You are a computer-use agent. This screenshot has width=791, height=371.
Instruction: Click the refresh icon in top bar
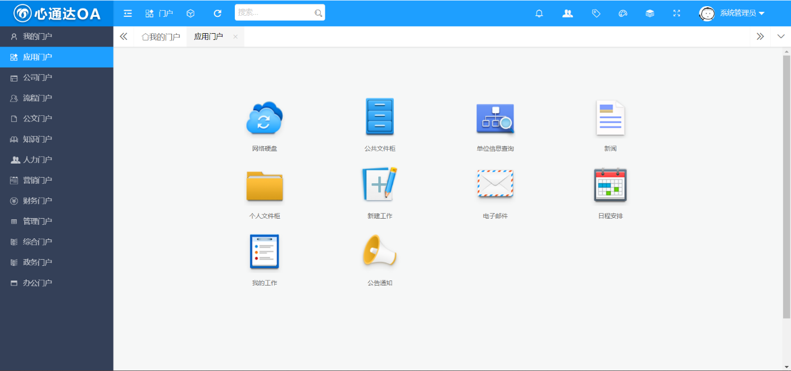[217, 13]
